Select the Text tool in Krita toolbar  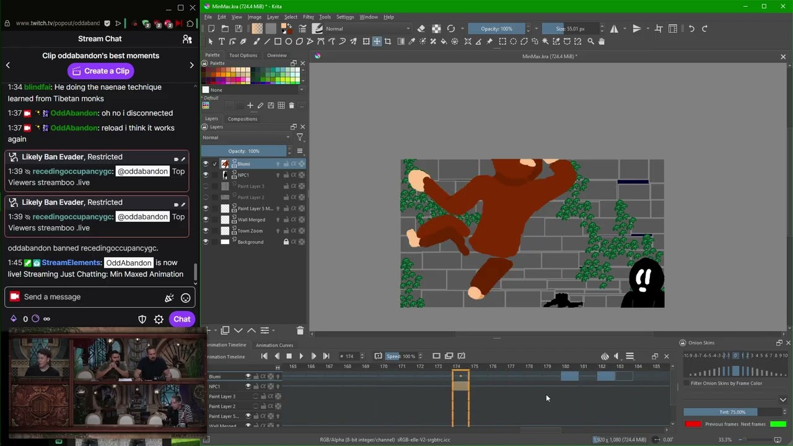coord(221,42)
